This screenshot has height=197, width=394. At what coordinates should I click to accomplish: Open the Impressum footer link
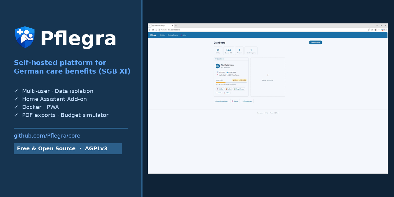click(x=260, y=113)
